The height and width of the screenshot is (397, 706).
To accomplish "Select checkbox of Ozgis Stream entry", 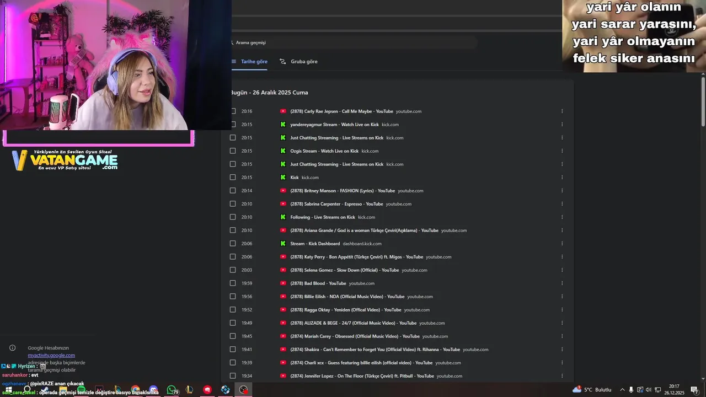I will tap(233, 151).
